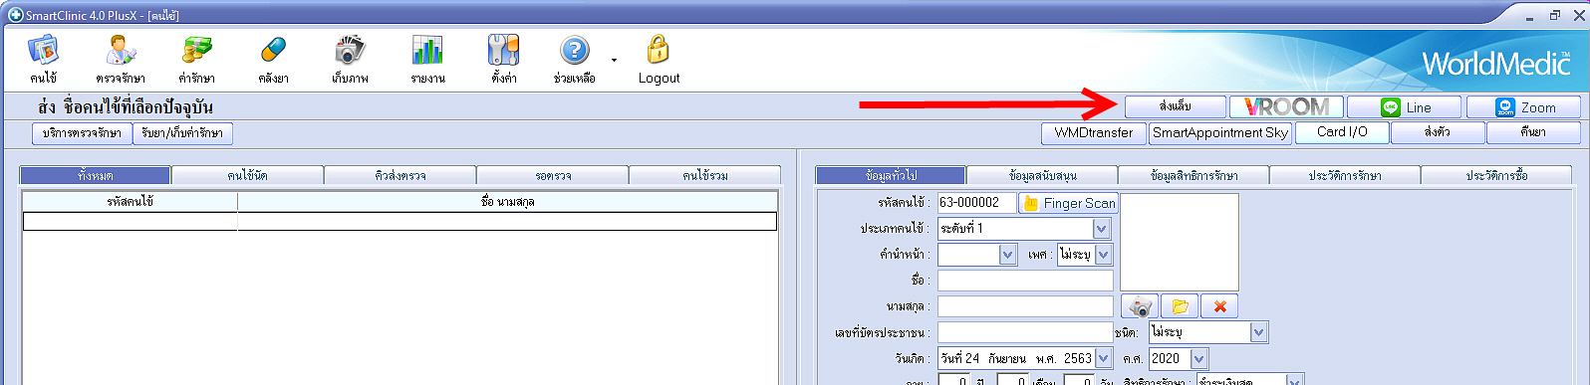The height and width of the screenshot is (385, 1590).
Task: Open the เก็บภาพ image capture icon
Action: click(350, 50)
